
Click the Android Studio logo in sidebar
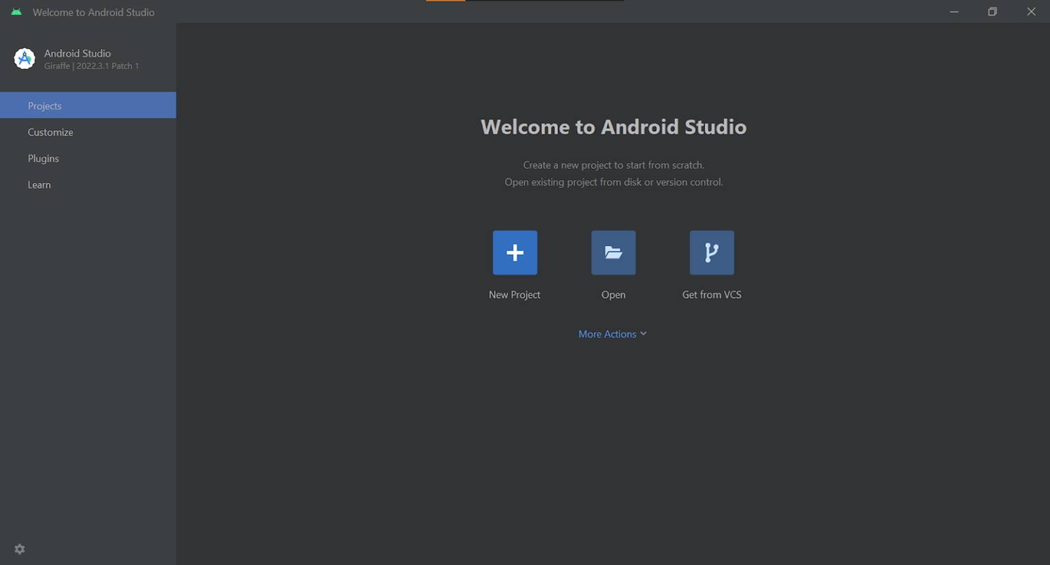[x=25, y=59]
